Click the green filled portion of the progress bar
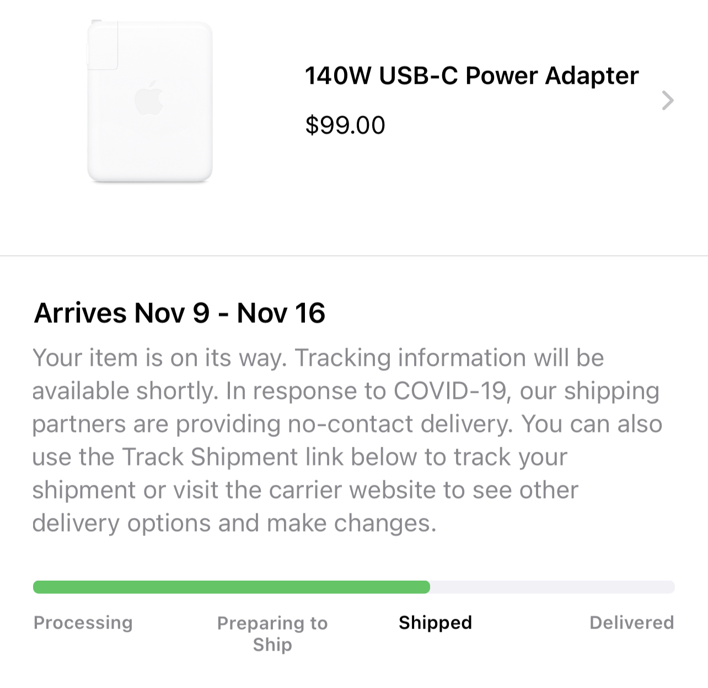This screenshot has width=708, height=688. pyautogui.click(x=232, y=587)
